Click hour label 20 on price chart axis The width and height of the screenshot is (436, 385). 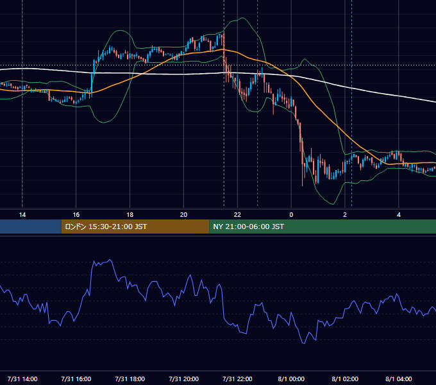tap(183, 215)
